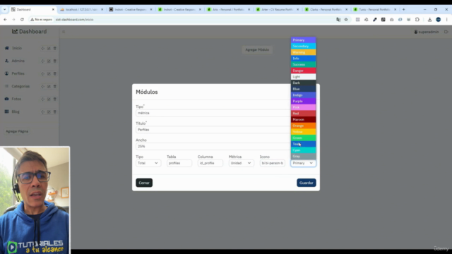Image resolution: width=452 pixels, height=254 pixels.
Task: Open the browser tab list chevron
Action: pos(4,9)
